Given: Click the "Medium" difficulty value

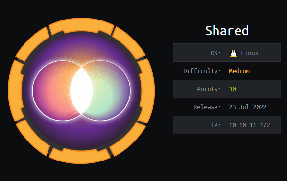Looking at the screenshot, I should click(239, 71).
